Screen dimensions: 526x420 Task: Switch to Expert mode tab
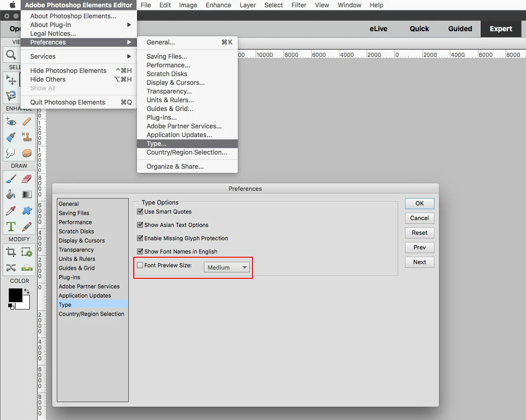[x=501, y=29]
